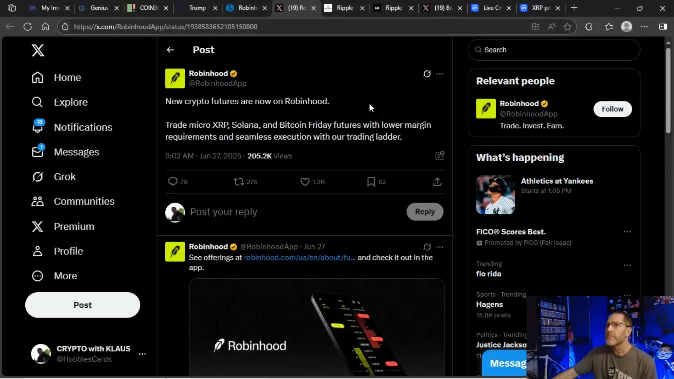Open the robinhood.com/us/en/about/fu... link
Screen dimensions: 674x379
[299, 258]
